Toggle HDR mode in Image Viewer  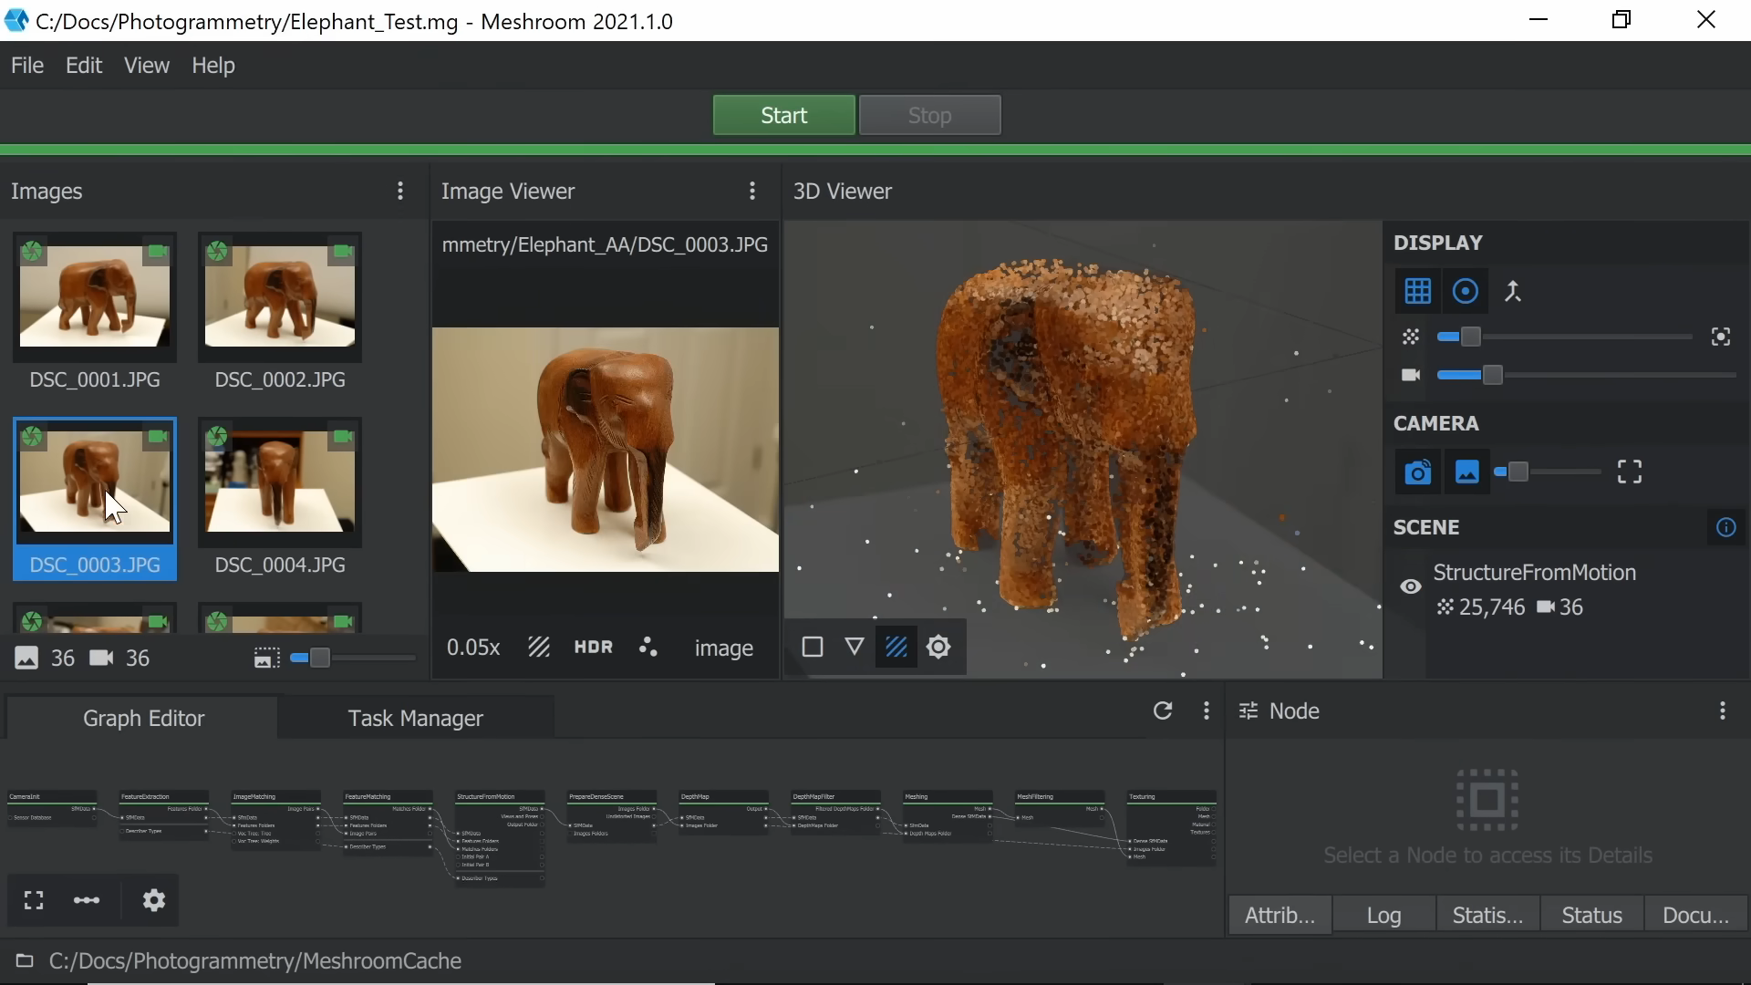pyautogui.click(x=593, y=648)
